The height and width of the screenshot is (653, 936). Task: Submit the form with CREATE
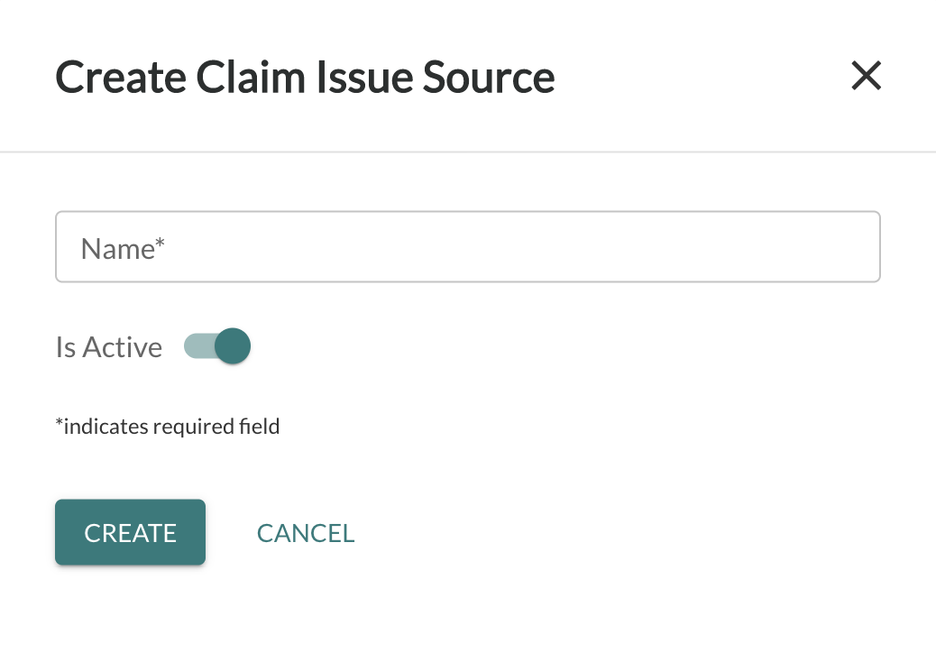click(x=130, y=532)
